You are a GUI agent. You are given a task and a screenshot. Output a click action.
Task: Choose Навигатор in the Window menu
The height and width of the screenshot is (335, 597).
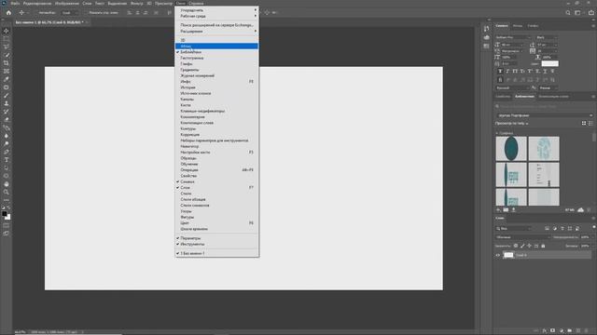216,146
